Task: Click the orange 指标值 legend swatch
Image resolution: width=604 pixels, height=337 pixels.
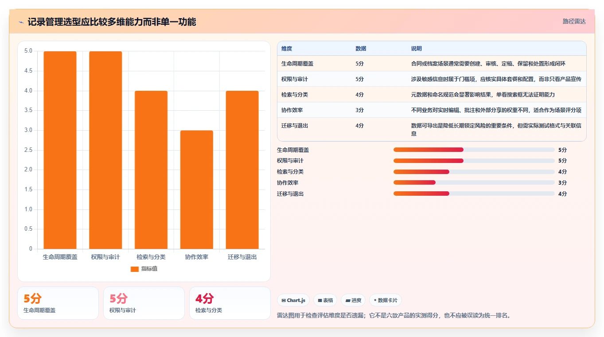Action: pyautogui.click(x=135, y=269)
